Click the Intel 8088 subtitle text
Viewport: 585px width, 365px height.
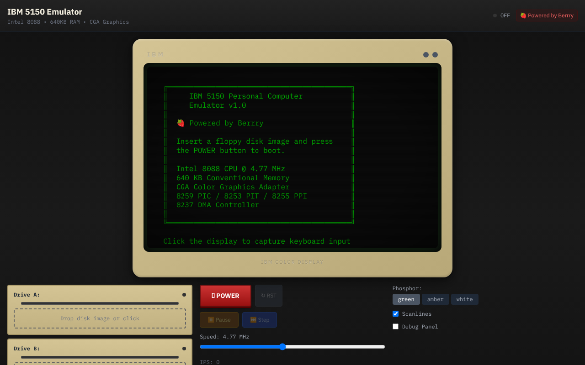[x=68, y=22]
